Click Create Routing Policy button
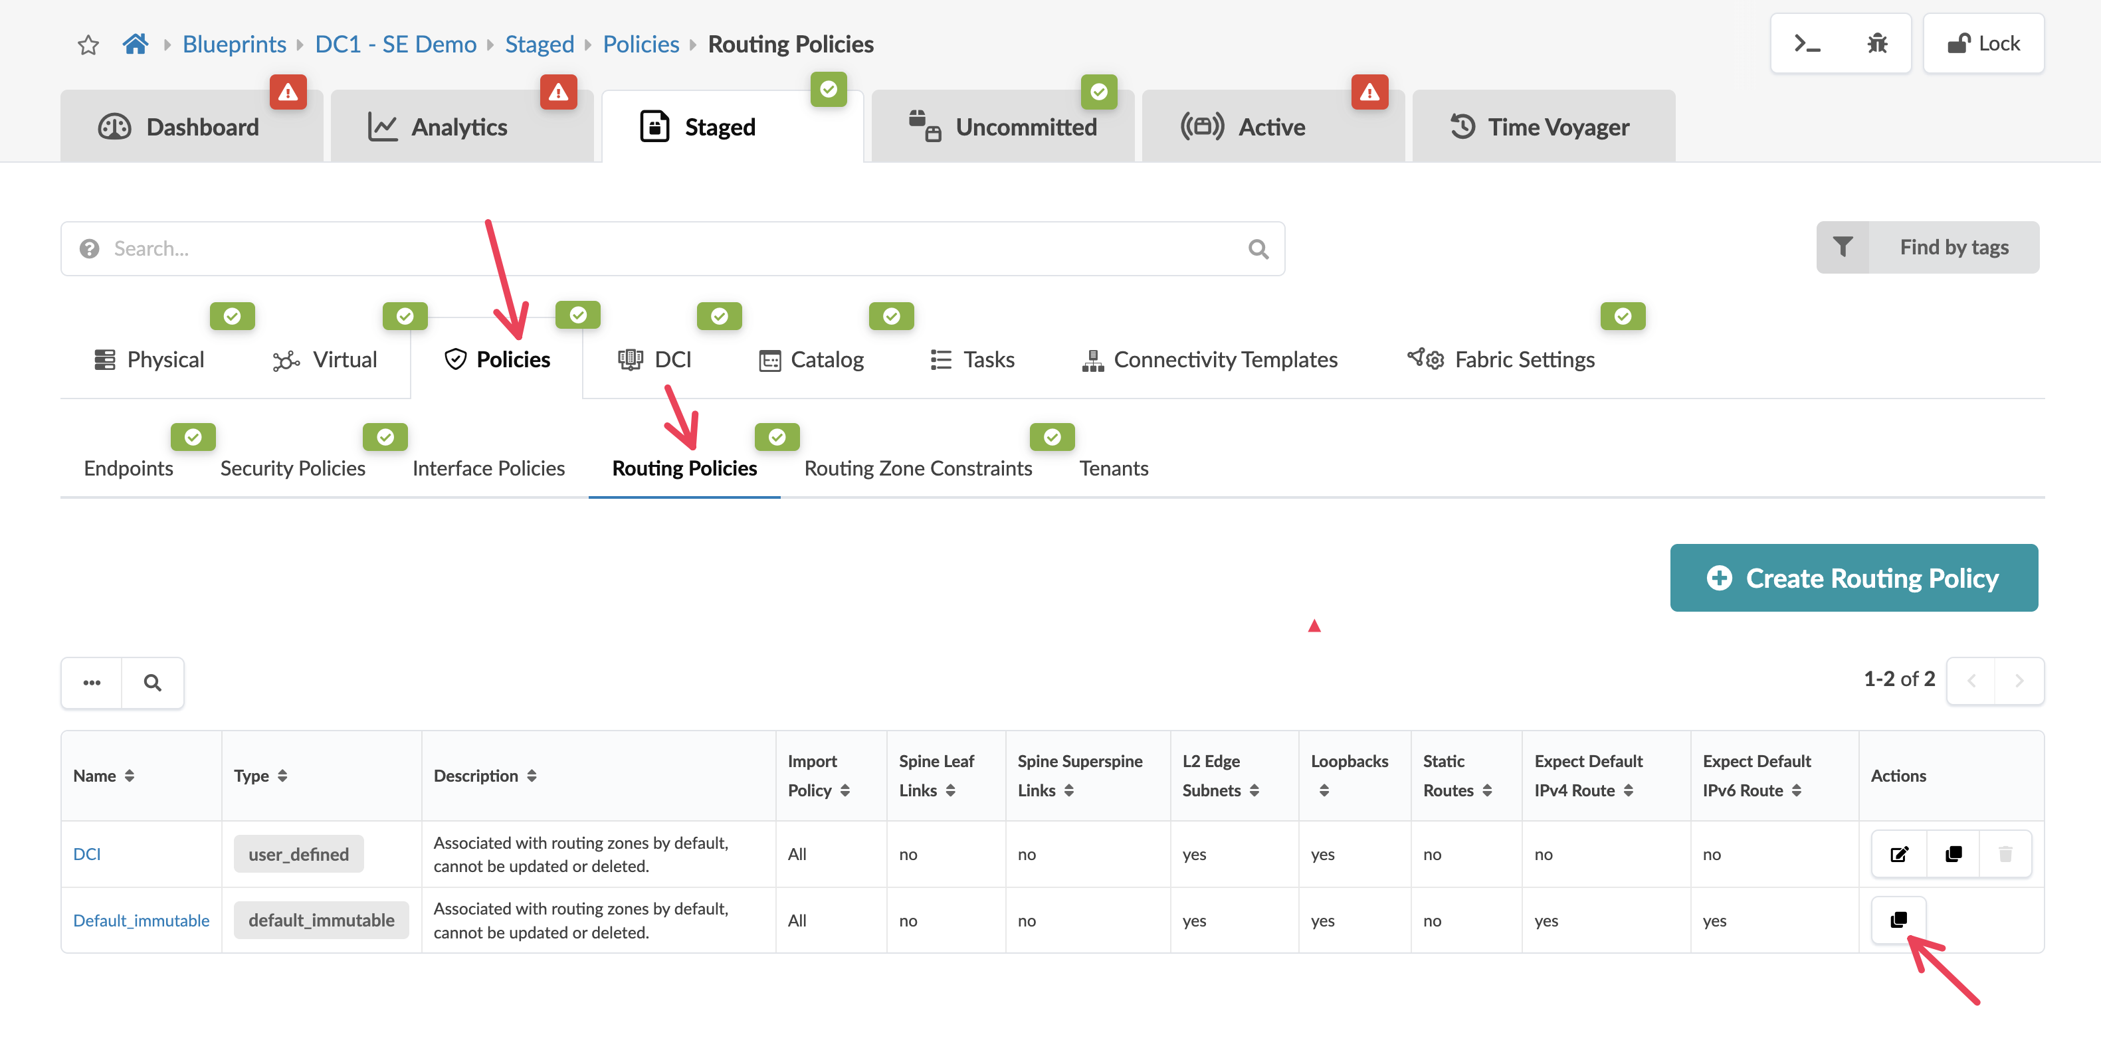Viewport: 2101px width, 1056px height. coord(1853,578)
